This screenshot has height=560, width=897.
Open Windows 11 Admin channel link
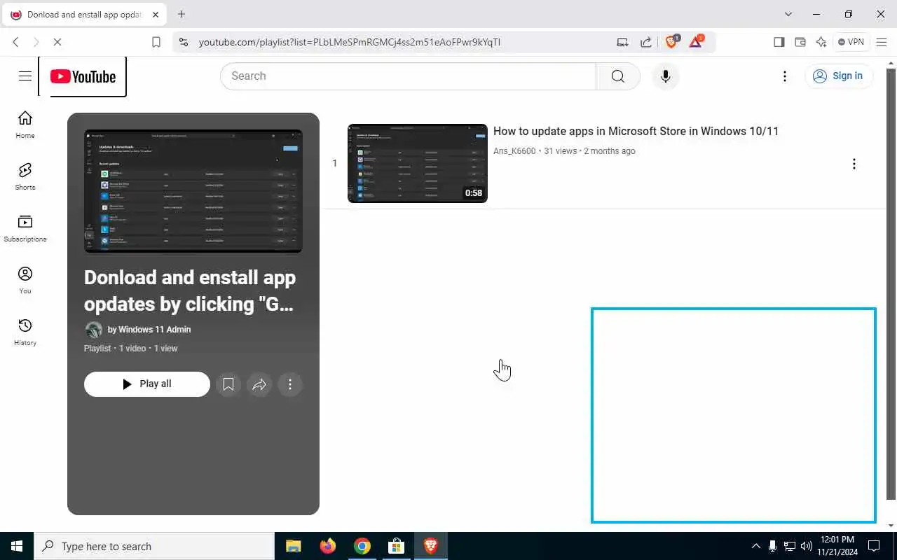point(154,330)
